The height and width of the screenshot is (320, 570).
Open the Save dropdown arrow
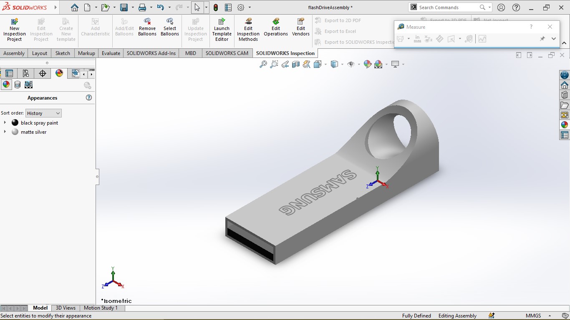pos(133,7)
